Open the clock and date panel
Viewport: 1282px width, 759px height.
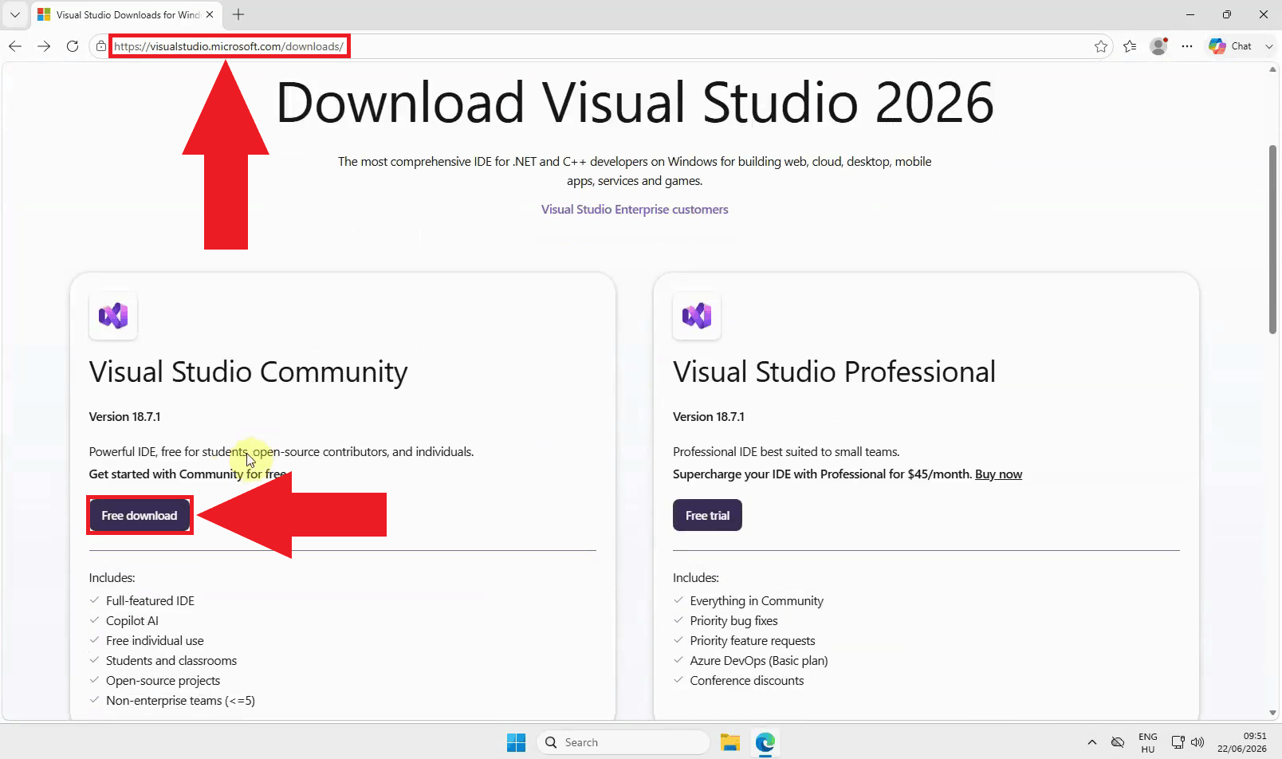(1242, 742)
